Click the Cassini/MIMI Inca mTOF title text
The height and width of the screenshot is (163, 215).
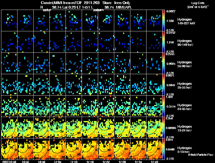tap(62, 3)
